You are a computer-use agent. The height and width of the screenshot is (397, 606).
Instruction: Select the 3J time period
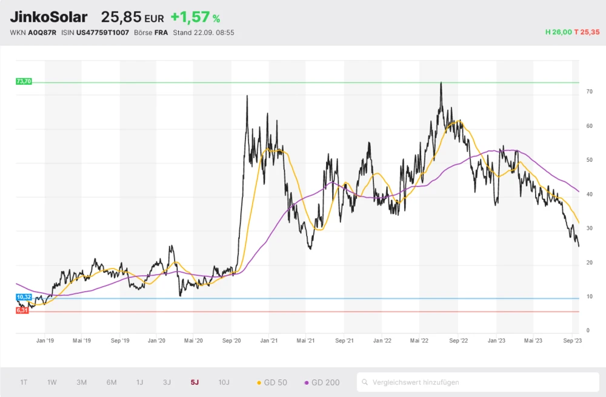point(167,382)
